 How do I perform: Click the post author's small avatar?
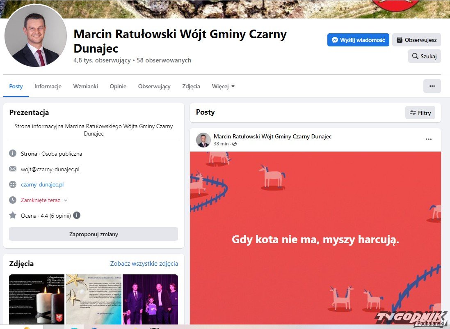coord(203,140)
